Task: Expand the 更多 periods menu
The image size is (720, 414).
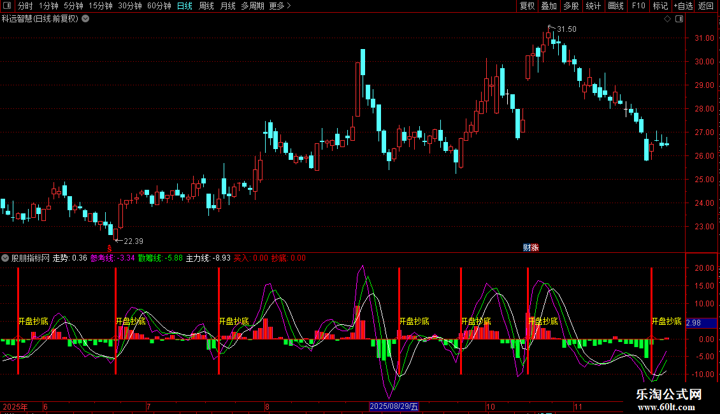Action: tap(280, 6)
